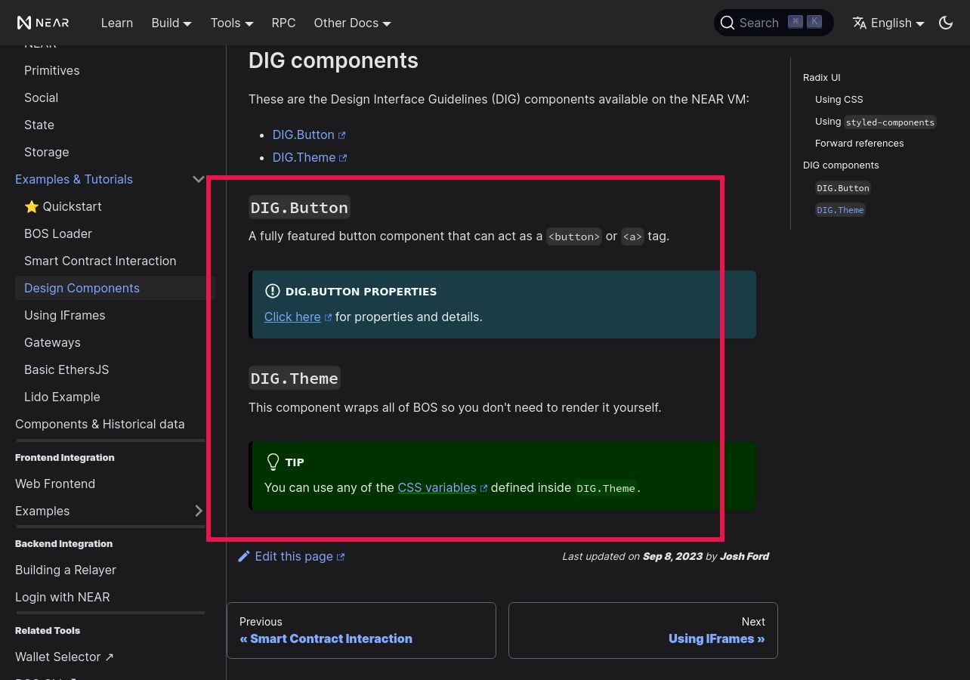Follow the DIG.Theme list link

click(x=310, y=157)
